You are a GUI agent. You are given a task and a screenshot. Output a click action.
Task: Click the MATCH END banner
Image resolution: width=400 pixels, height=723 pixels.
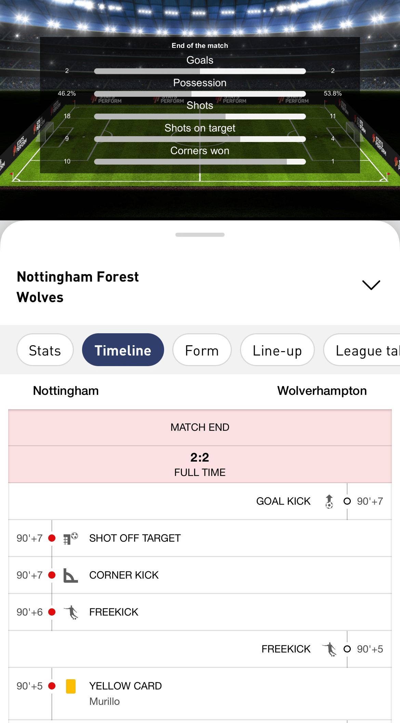coord(200,427)
